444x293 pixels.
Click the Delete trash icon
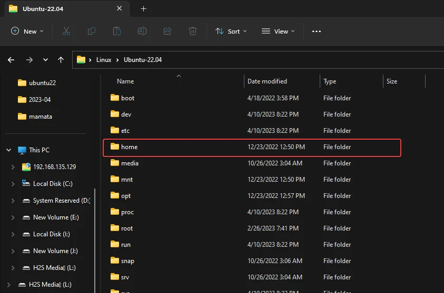click(x=193, y=32)
